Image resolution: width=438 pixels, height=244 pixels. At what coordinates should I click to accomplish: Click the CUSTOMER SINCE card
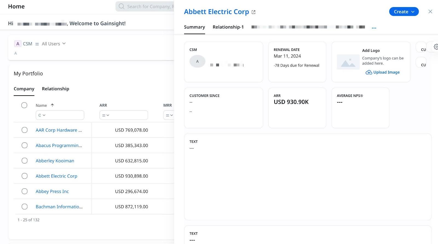pyautogui.click(x=224, y=108)
